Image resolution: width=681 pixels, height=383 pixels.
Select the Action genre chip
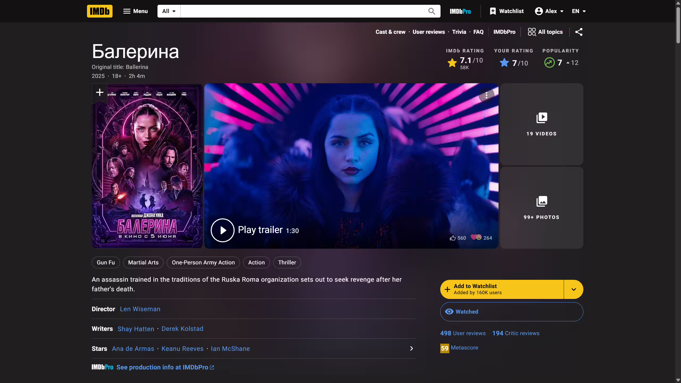(256, 263)
